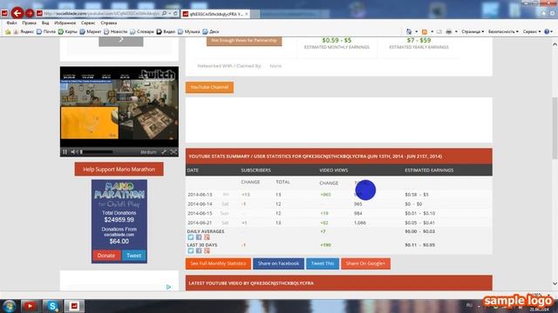This screenshot has width=558, height=313.
Task: Click the Share On Google+ button
Action: (365, 263)
